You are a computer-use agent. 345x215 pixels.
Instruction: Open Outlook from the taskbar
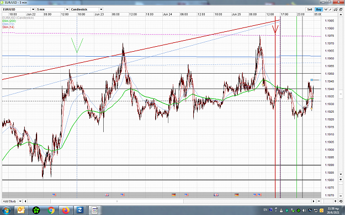(x=21, y=211)
